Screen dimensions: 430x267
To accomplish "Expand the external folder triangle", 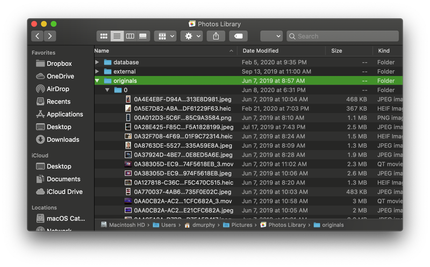I will pos(97,71).
